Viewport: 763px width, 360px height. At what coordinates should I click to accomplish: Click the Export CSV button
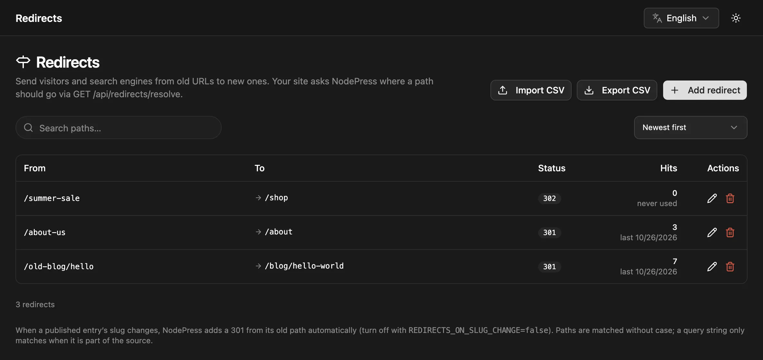617,90
